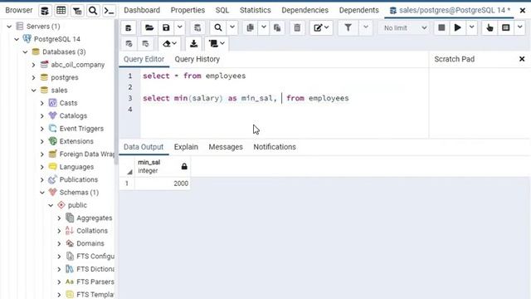Viewport: 531px width, 299px height.
Task: Open the Dependents tab
Action: 359,10
